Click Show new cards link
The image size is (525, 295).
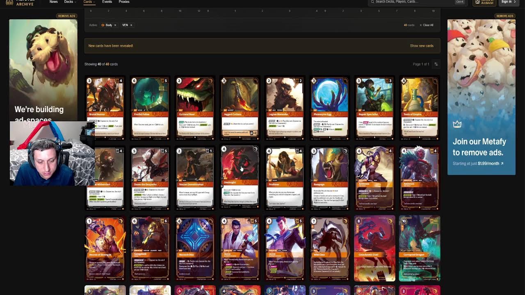(x=422, y=46)
